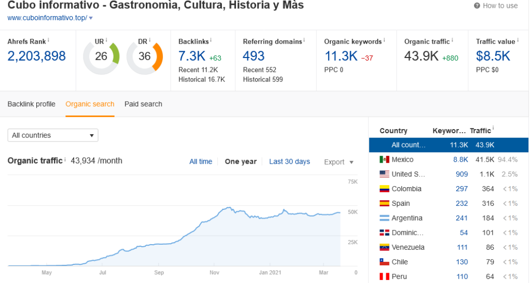
Task: Click the Backlinks info icon
Action: click(211, 40)
